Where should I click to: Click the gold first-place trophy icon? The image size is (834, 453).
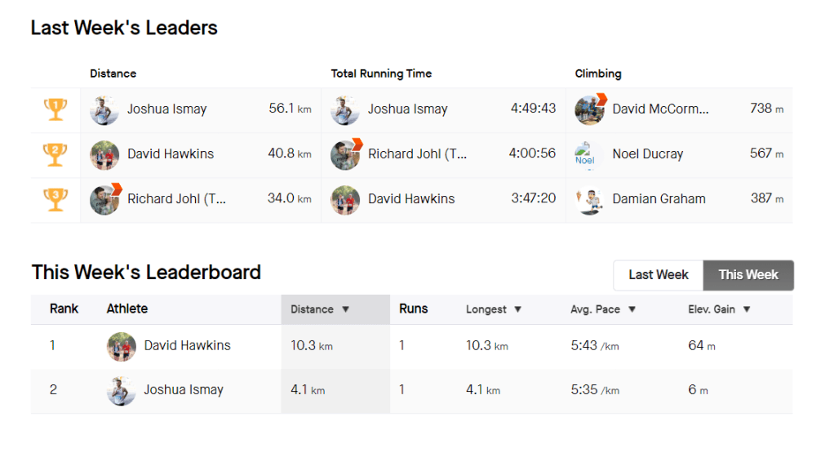pos(55,109)
